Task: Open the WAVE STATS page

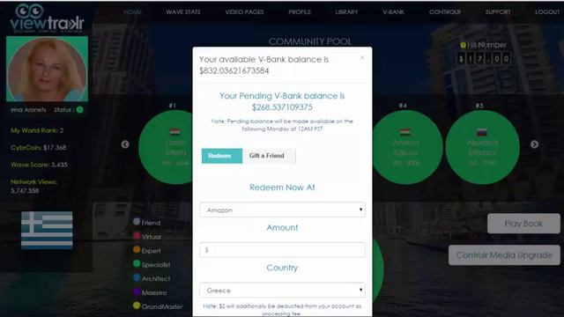Action: [x=183, y=11]
